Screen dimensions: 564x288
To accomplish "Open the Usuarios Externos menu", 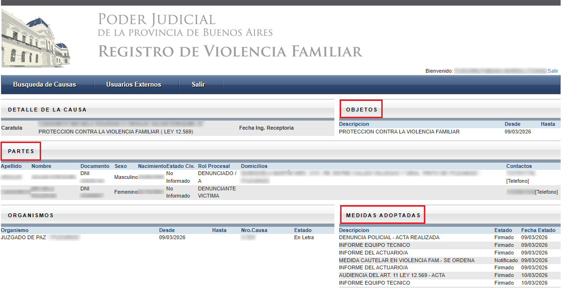I will (x=133, y=85).
